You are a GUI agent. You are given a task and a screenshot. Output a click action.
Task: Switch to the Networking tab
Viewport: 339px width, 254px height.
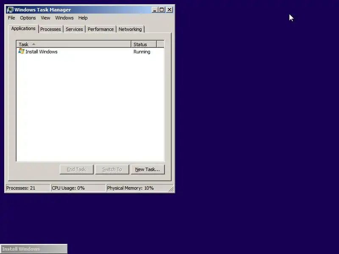point(130,29)
